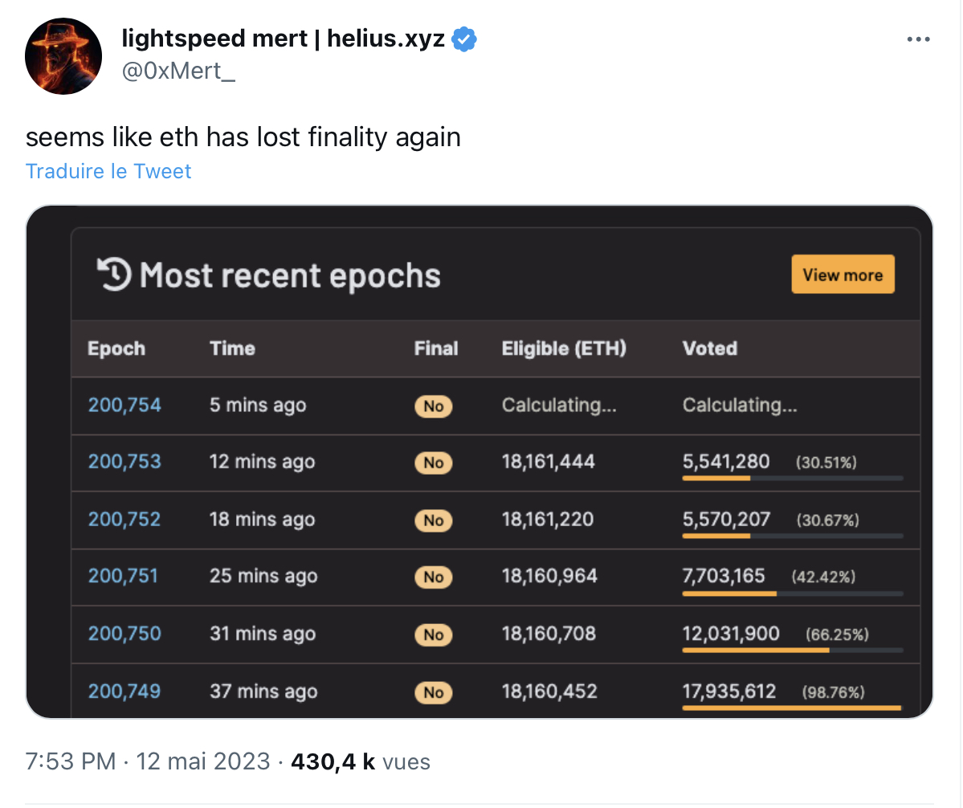The height and width of the screenshot is (808, 963).
Task: Click the Voted column header
Action: 710,349
